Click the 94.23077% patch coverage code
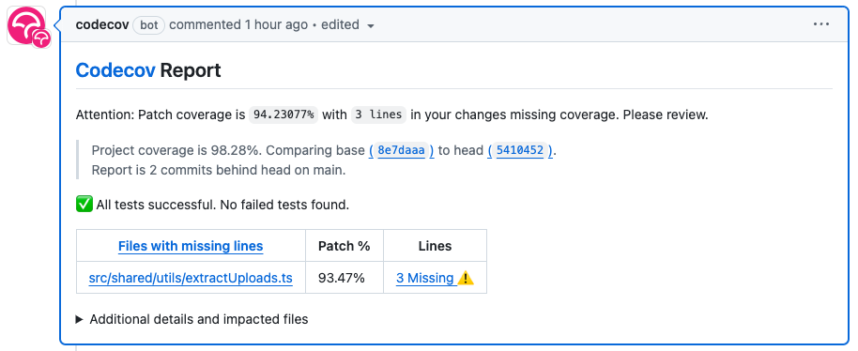 (283, 115)
